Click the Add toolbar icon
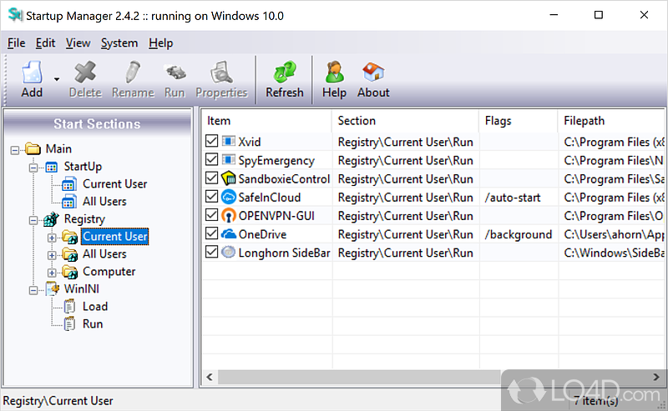Viewport: 668px width, 411px height. tap(31, 73)
